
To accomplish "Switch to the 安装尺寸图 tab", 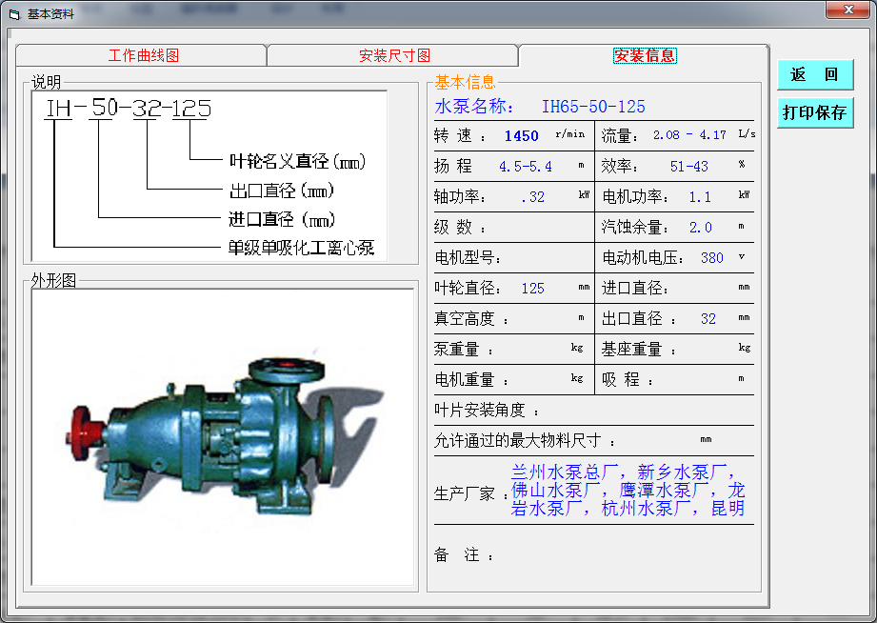I will pyautogui.click(x=394, y=55).
